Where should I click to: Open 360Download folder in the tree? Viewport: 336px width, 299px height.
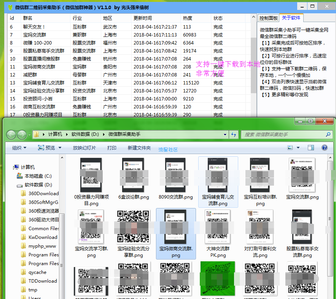point(40,193)
